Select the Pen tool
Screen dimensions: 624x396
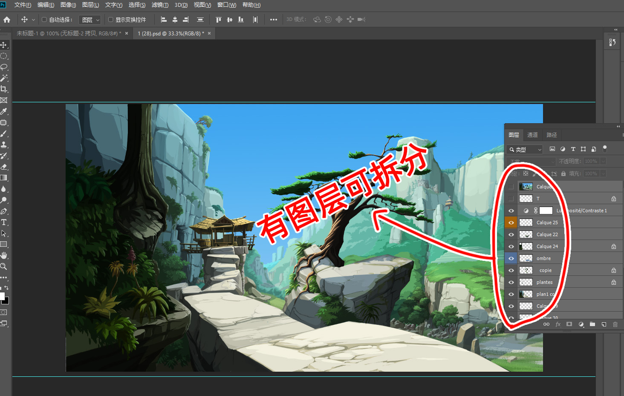tap(3, 211)
